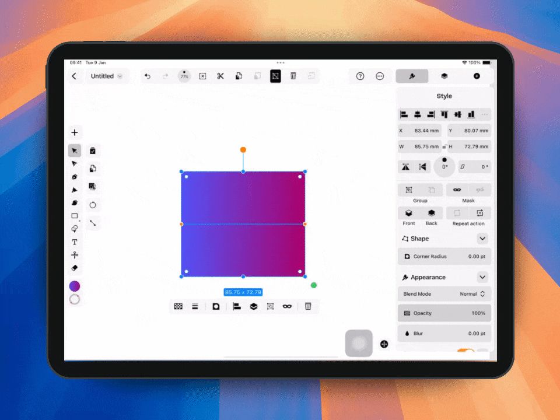Open the arrange layers icon in quick actions
The image size is (560, 420).
pyautogui.click(x=254, y=306)
